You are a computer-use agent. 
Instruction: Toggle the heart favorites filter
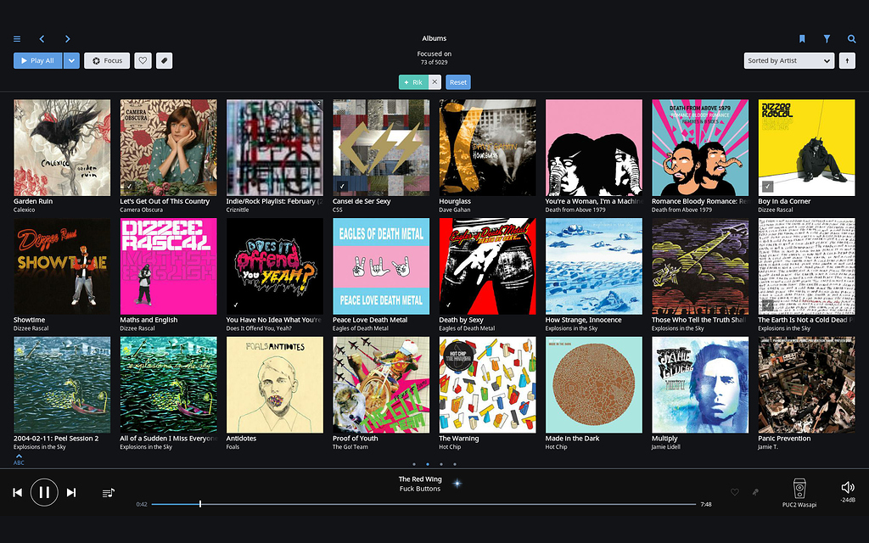coord(142,60)
